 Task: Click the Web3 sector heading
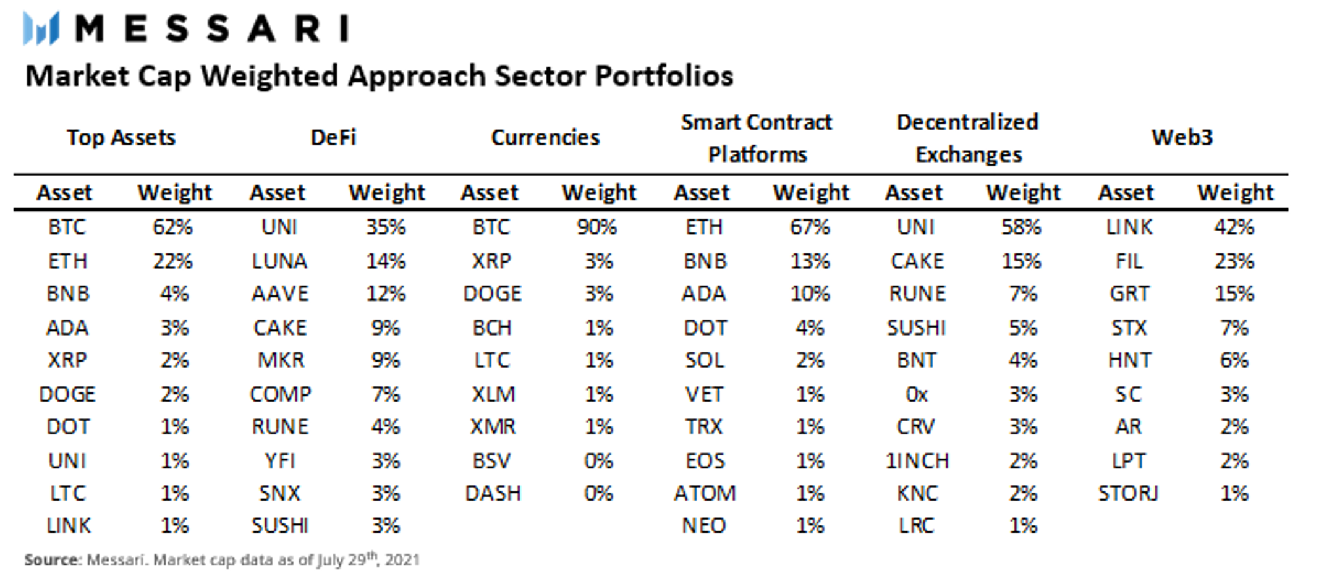[1182, 137]
